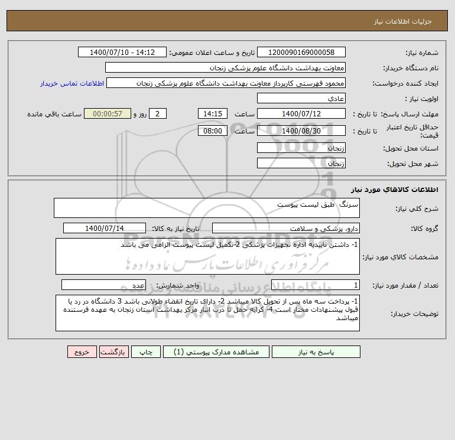Screen dimensions: 455x440
Task: Click the label گروه کالا
Action: [x=424, y=229]
